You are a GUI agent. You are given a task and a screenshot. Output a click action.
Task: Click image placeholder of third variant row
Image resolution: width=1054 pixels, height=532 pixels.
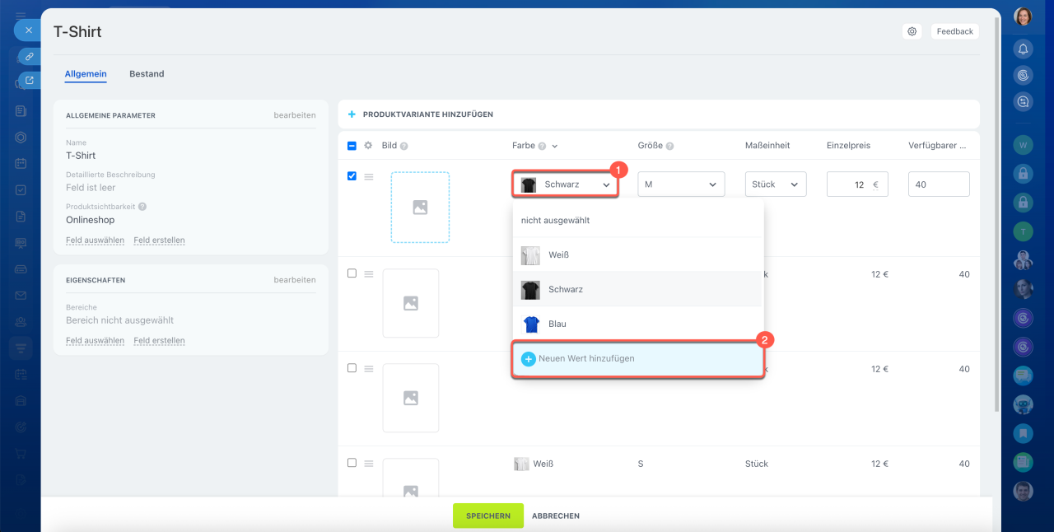(x=411, y=398)
